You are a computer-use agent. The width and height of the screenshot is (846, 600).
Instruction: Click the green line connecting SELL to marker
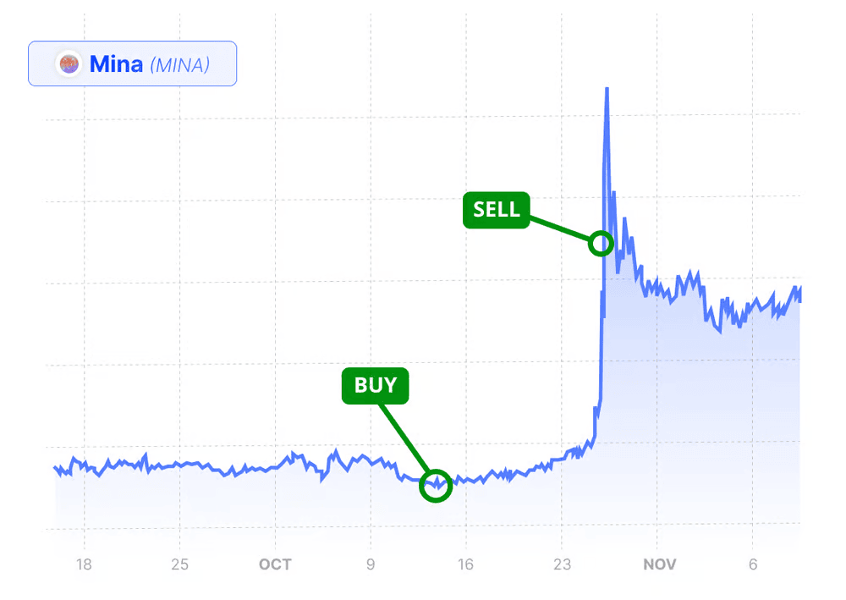[559, 228]
